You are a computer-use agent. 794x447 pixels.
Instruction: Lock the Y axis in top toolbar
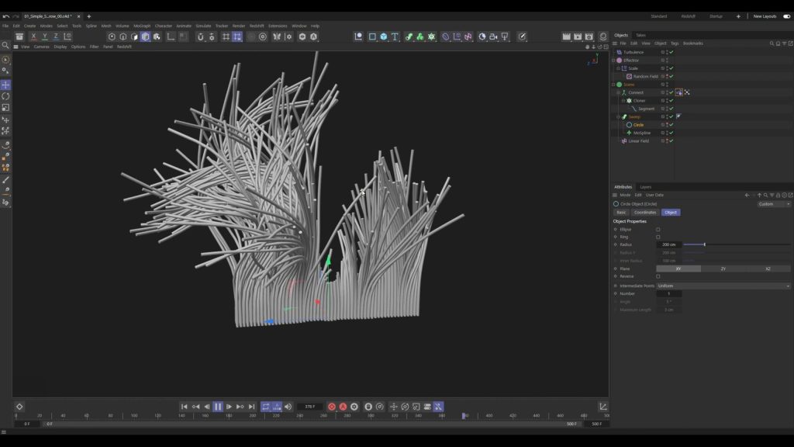(44, 36)
